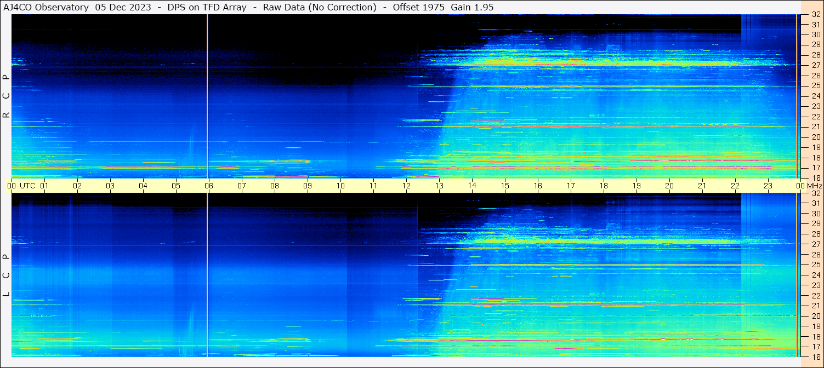Click 32 MHz label on LCP scale

(x=815, y=193)
